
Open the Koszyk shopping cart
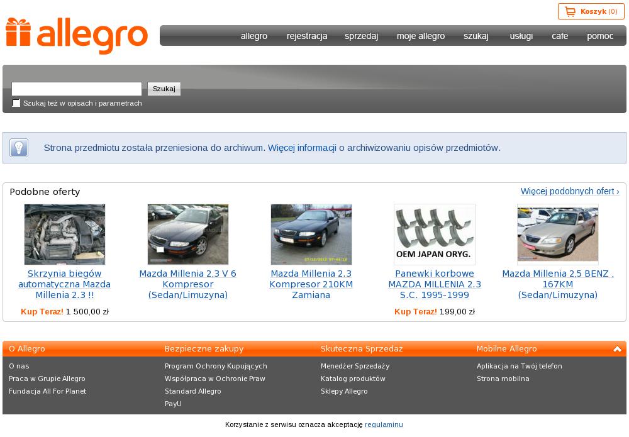pyautogui.click(x=591, y=11)
